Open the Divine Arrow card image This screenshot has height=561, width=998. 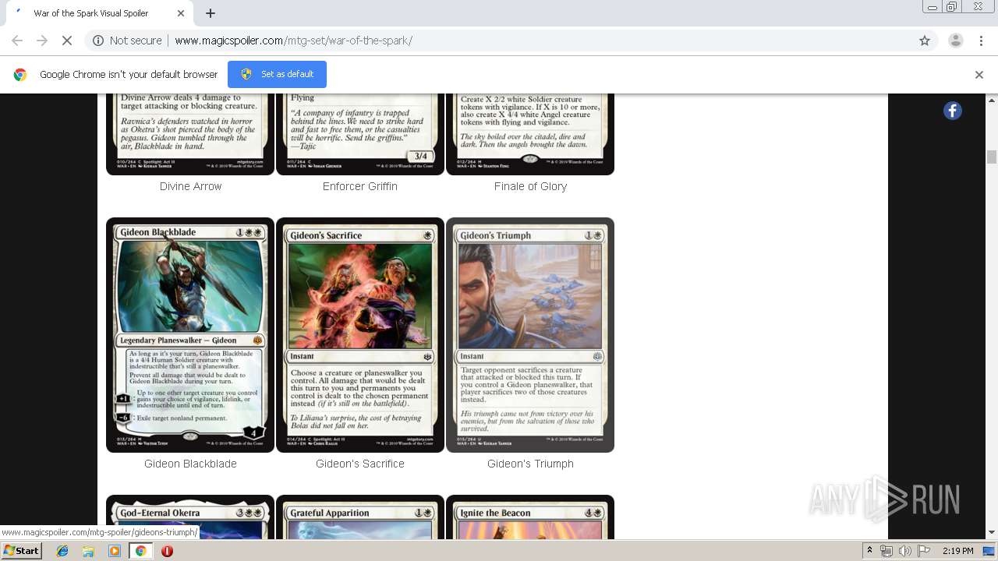point(190,134)
